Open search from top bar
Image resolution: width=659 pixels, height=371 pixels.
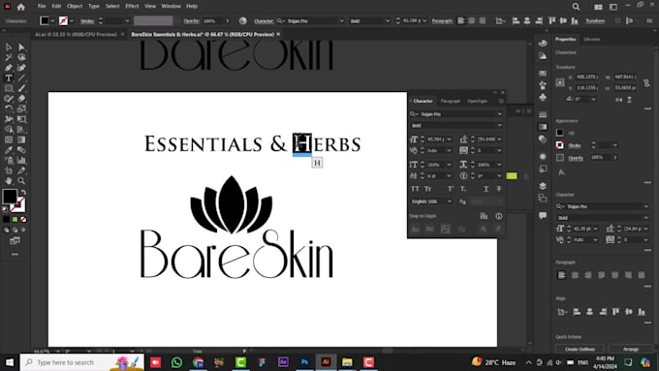coord(576,7)
